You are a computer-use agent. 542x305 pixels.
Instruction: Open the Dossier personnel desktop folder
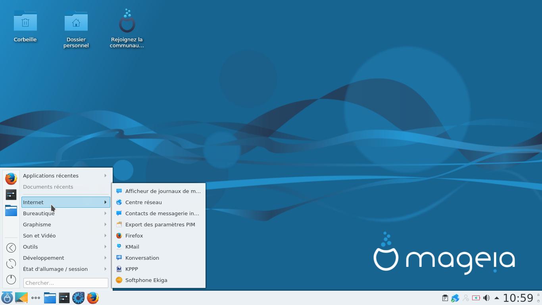tap(76, 21)
